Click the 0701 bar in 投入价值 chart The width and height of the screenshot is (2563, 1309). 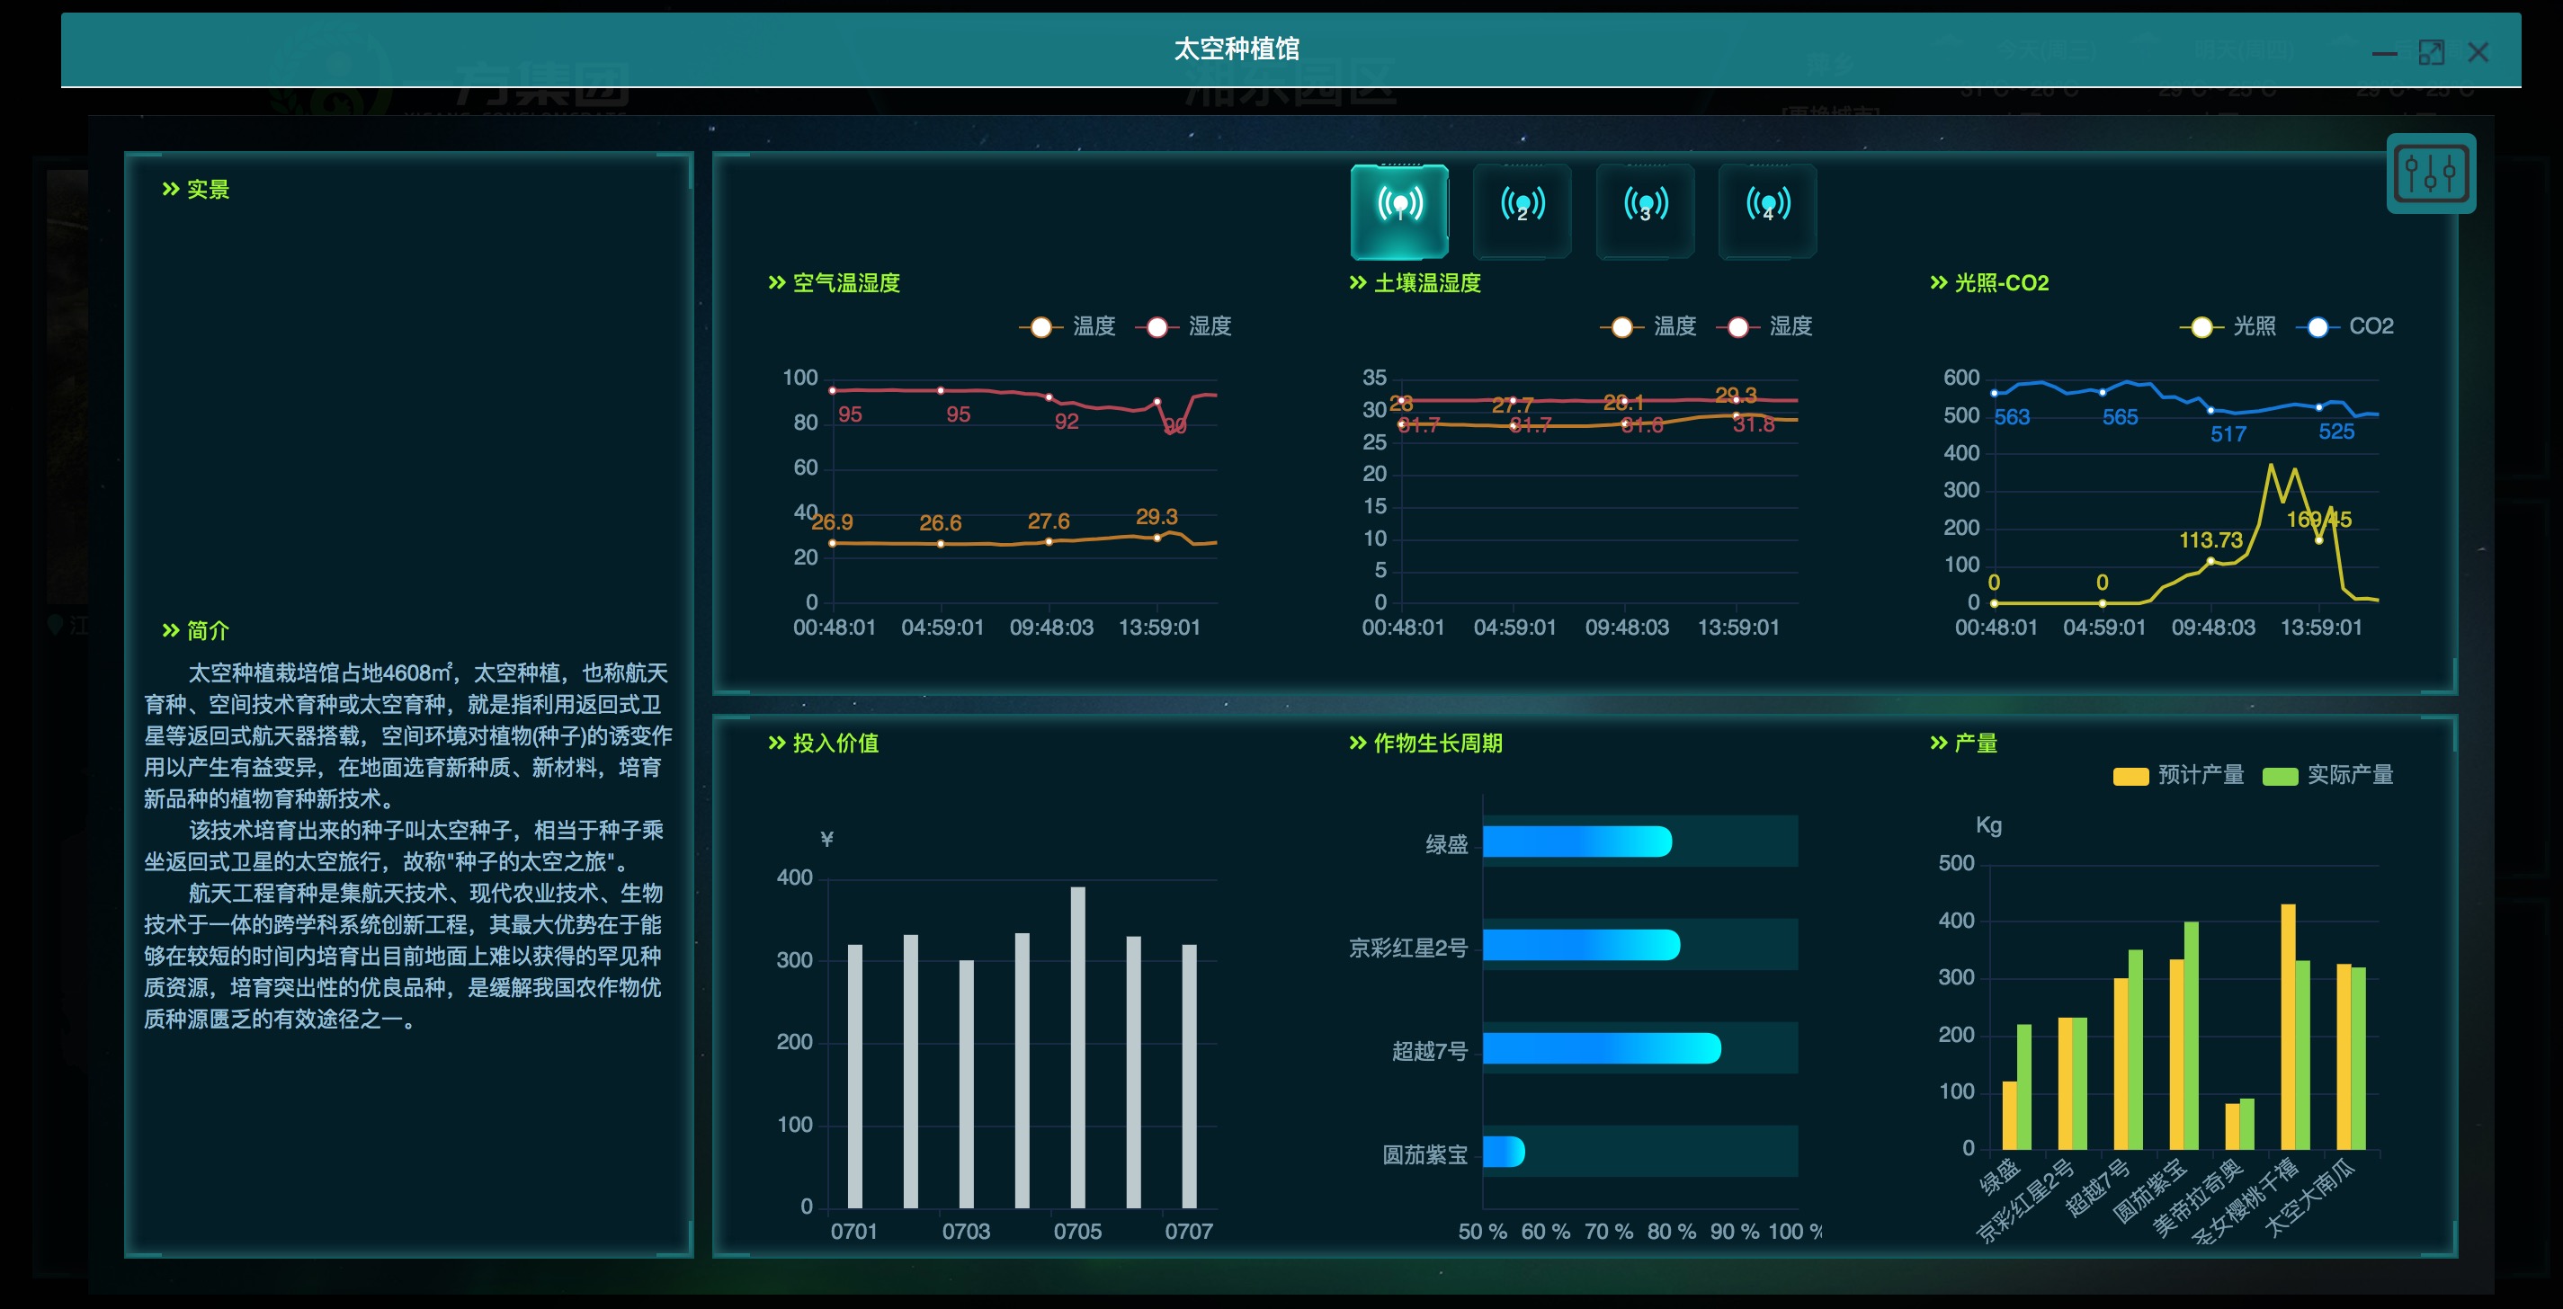click(x=854, y=1076)
